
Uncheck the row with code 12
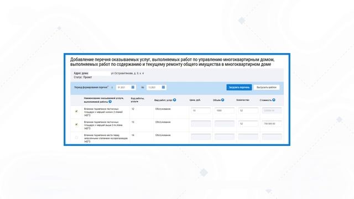pyautogui.click(x=76, y=111)
